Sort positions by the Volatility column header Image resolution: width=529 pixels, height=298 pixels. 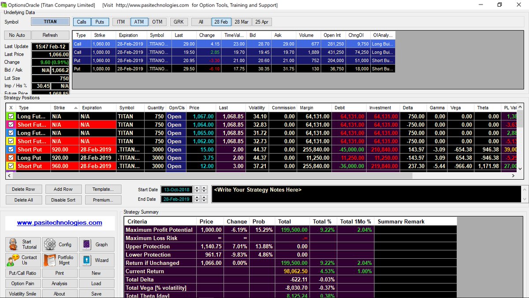tap(257, 108)
